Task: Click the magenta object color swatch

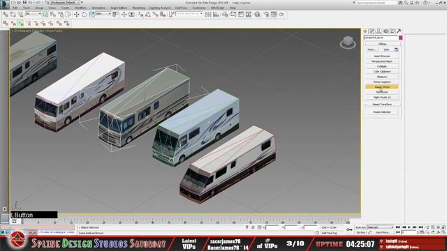Action: [400, 38]
